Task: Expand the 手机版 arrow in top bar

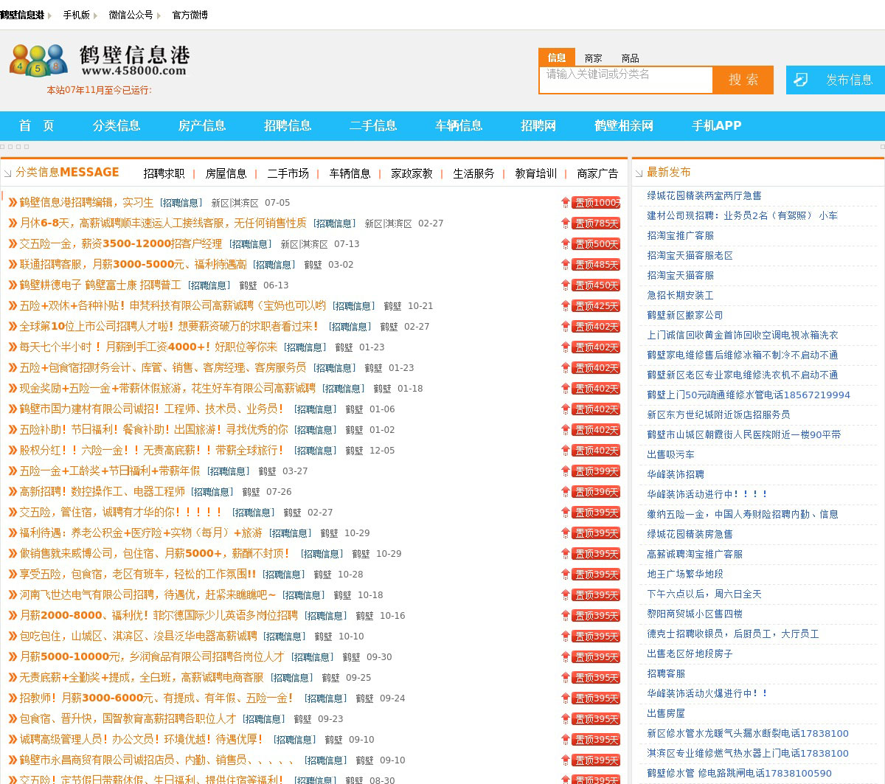Action: tap(97, 15)
